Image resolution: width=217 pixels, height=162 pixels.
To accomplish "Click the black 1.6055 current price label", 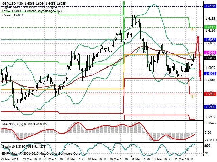I will point(210,58).
